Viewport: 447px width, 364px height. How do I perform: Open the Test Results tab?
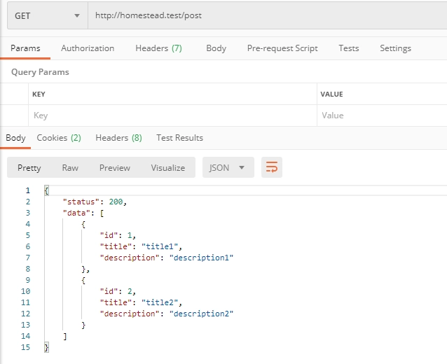[179, 138]
